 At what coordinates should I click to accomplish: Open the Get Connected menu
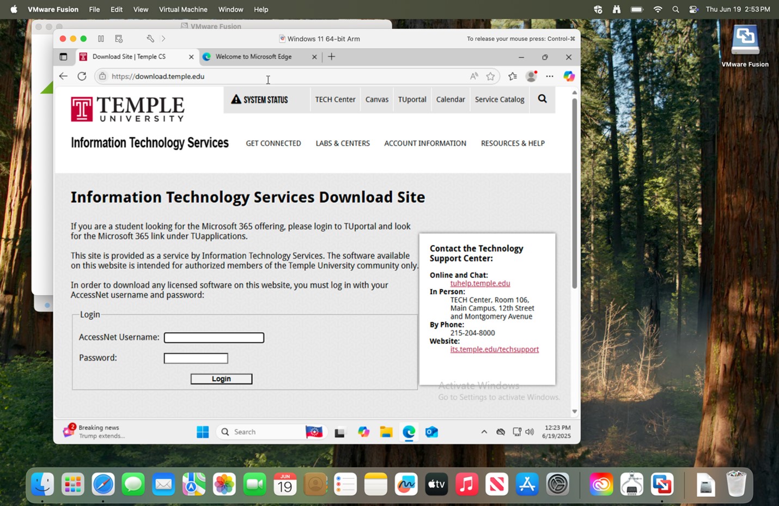tap(273, 143)
